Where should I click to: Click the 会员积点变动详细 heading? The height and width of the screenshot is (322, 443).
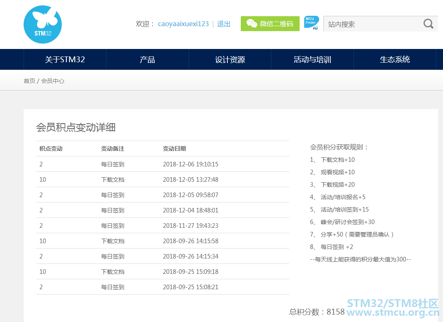pyautogui.click(x=76, y=127)
